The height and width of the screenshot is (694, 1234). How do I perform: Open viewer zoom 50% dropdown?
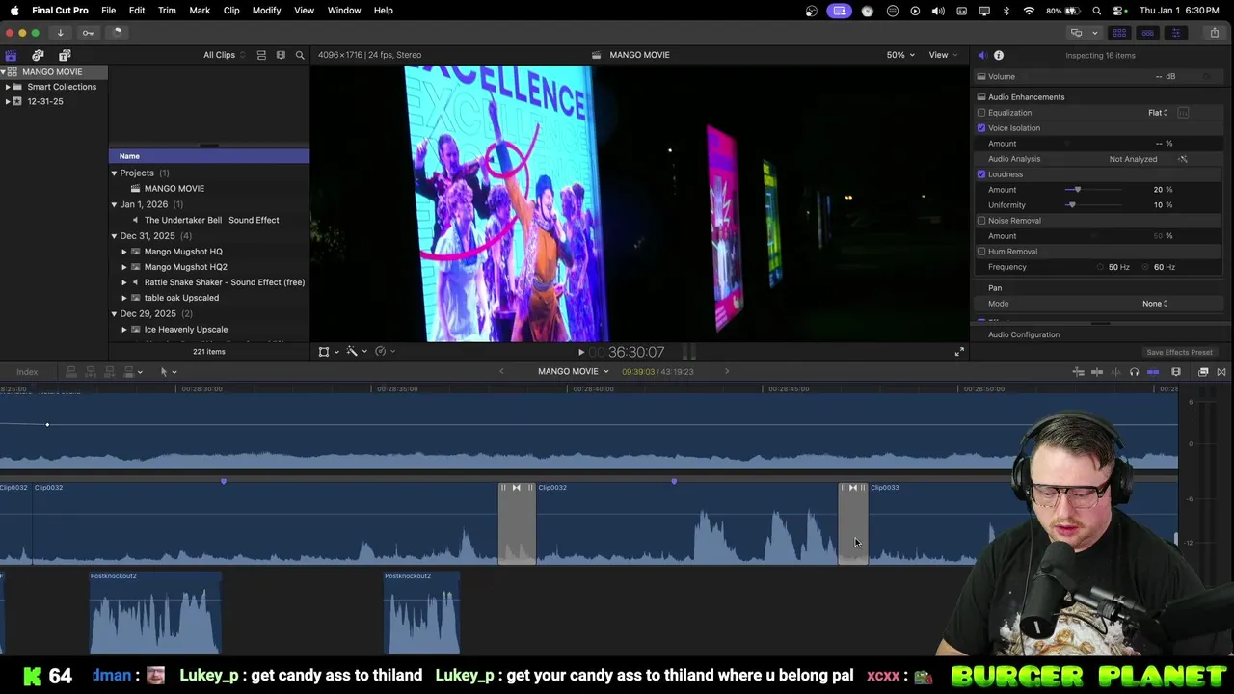point(900,55)
